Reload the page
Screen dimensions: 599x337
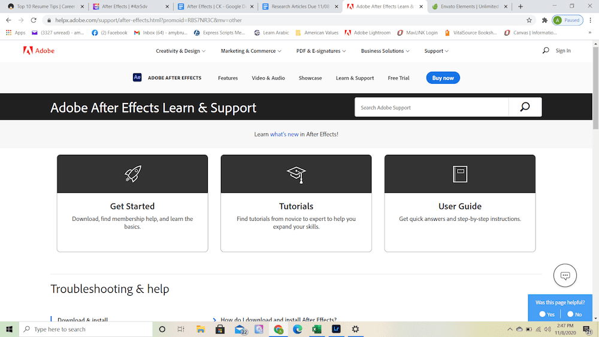click(x=34, y=20)
